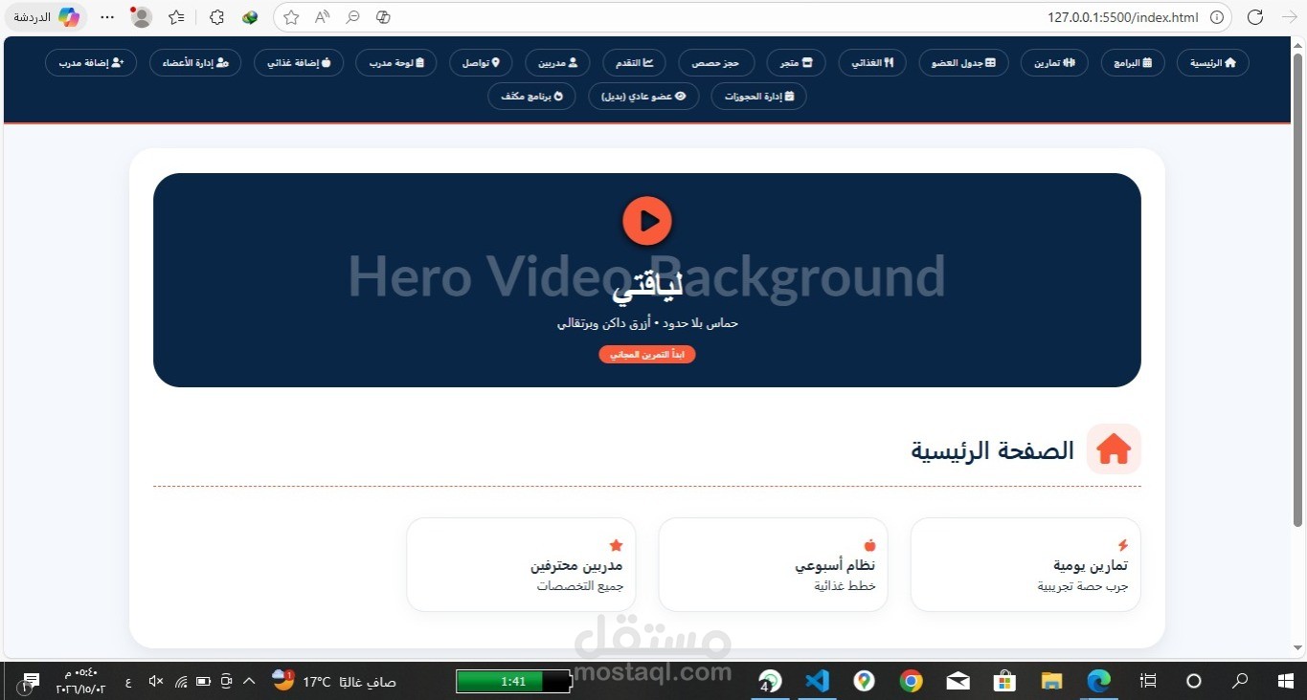Add this page to favorites star
This screenshot has width=1307, height=700.
(x=291, y=17)
